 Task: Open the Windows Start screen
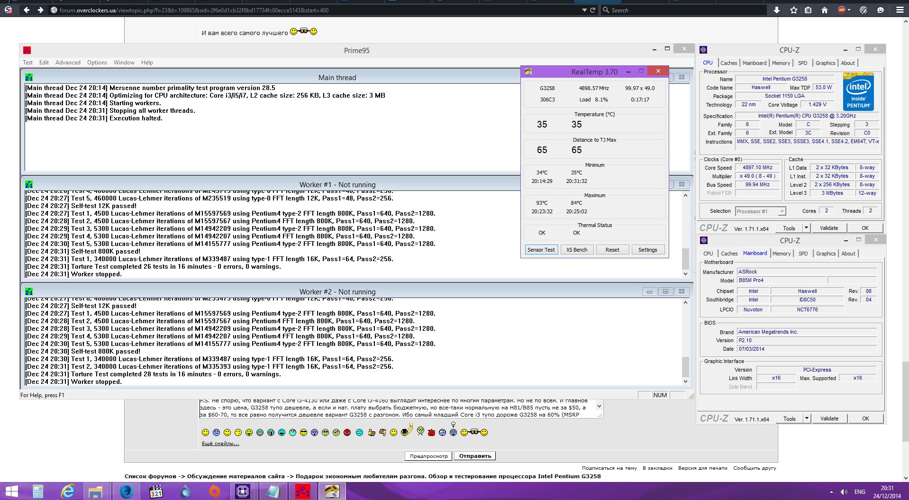pos(11,491)
